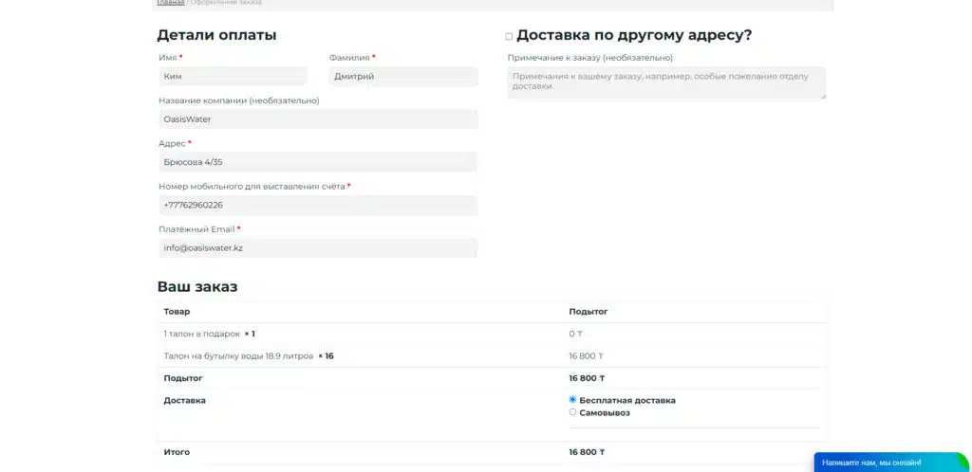Click the Название компании label
This screenshot has width=972, height=472.
point(238,100)
